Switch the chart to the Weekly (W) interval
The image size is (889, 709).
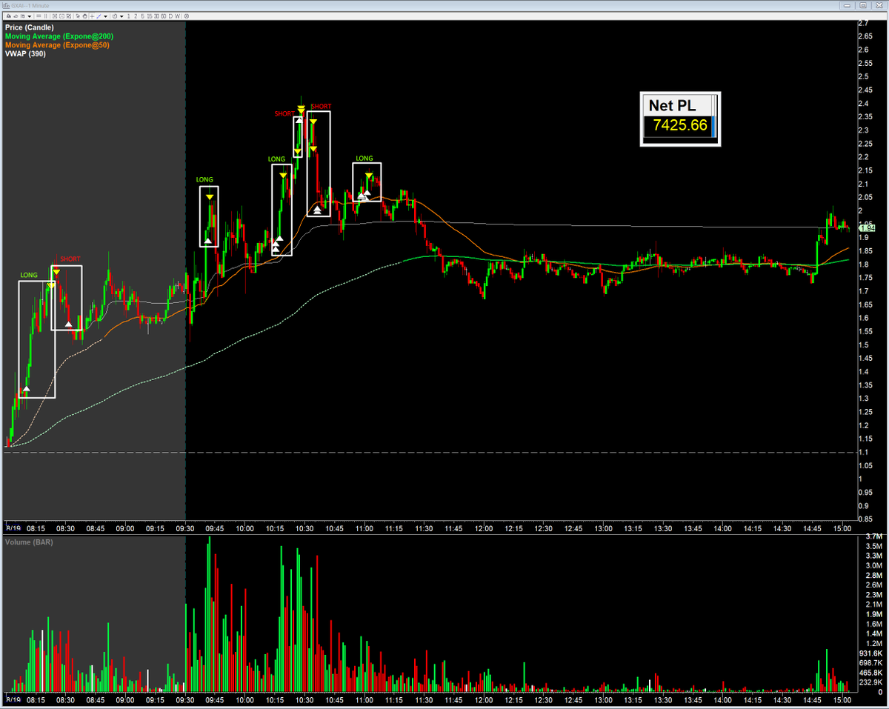[178, 16]
